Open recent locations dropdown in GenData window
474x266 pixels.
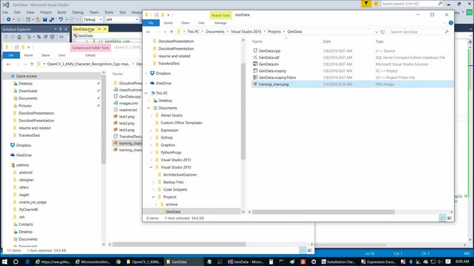coord(165,32)
